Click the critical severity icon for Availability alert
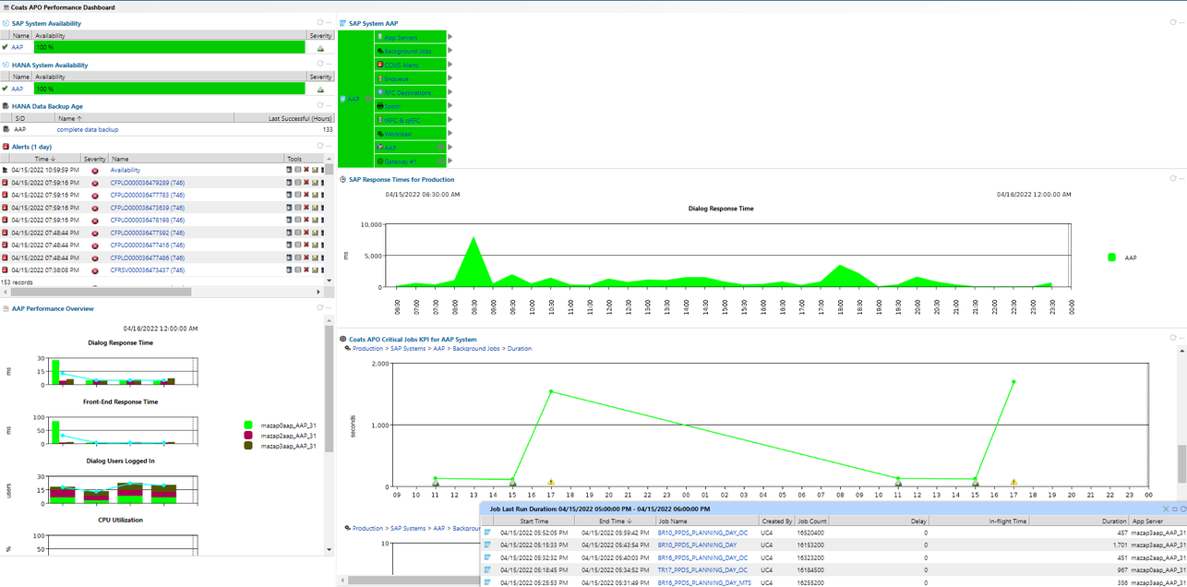The width and height of the screenshot is (1187, 587). click(x=95, y=171)
